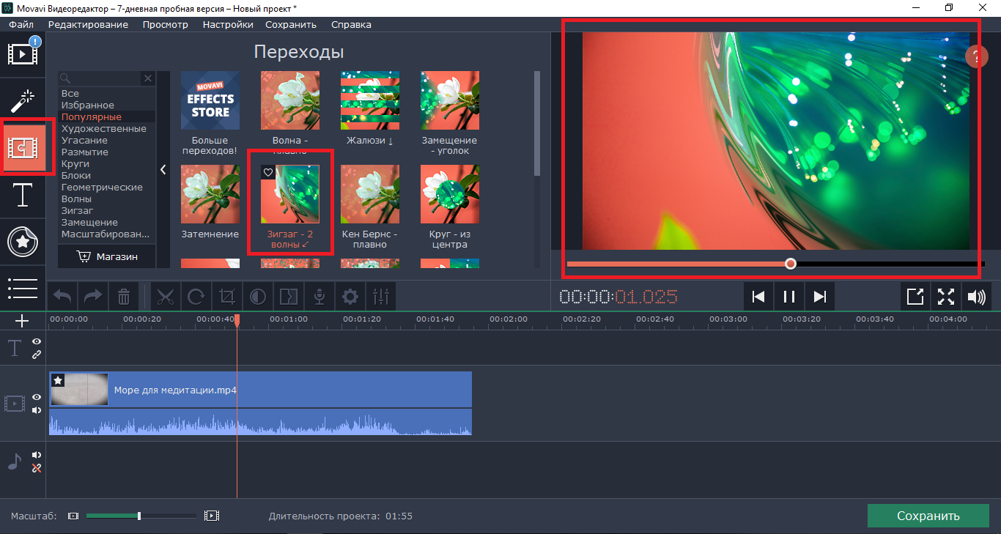This screenshot has height=534, width=1001.
Task: Open the export options in the player
Action: [915, 297]
